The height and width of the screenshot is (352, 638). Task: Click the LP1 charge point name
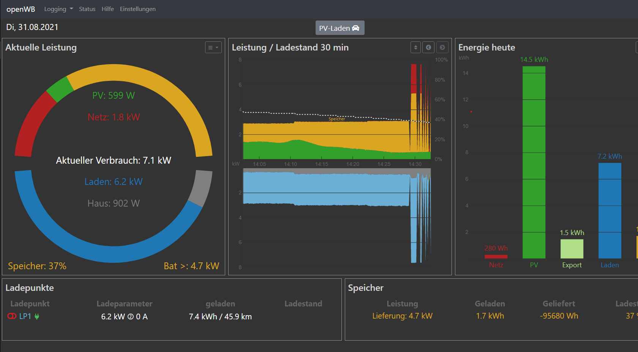(x=25, y=316)
